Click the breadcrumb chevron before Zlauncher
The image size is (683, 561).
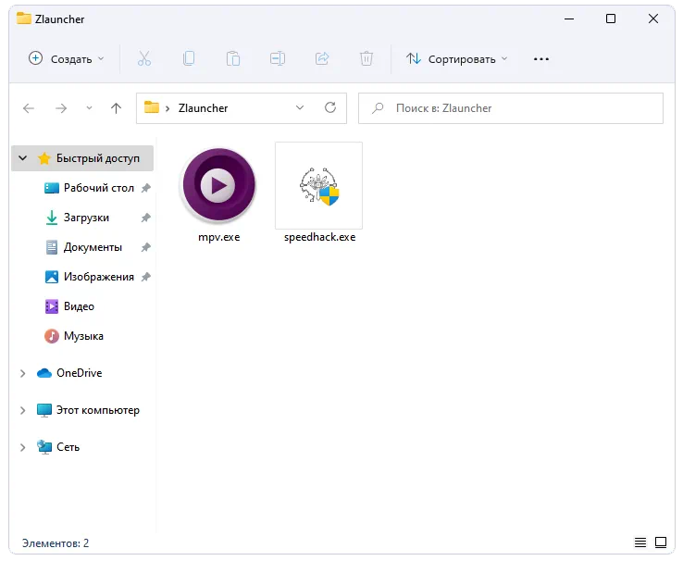pos(168,108)
